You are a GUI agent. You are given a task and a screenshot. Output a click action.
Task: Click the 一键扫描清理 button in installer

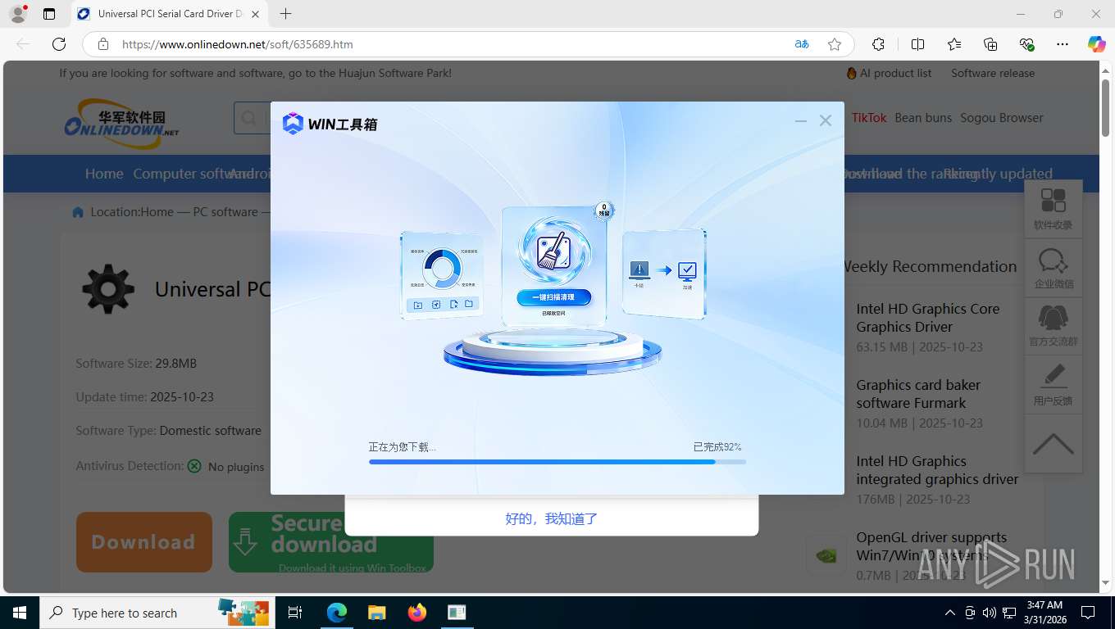click(553, 297)
